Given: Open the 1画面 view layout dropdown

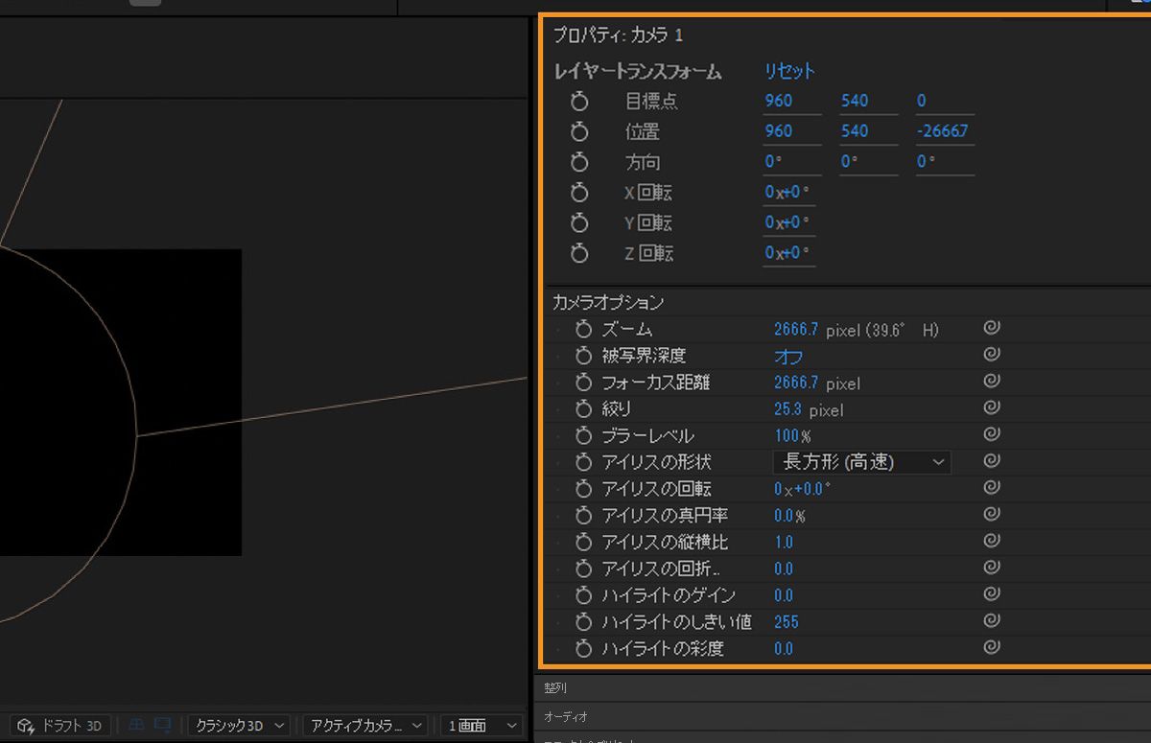Looking at the screenshot, I should [482, 726].
